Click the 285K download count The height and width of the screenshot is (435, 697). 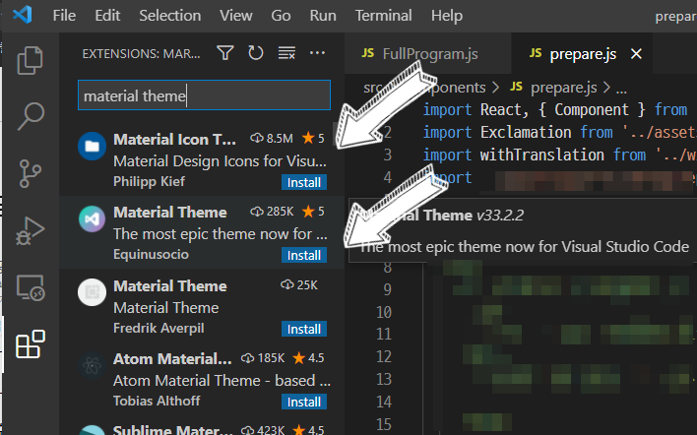(272, 212)
